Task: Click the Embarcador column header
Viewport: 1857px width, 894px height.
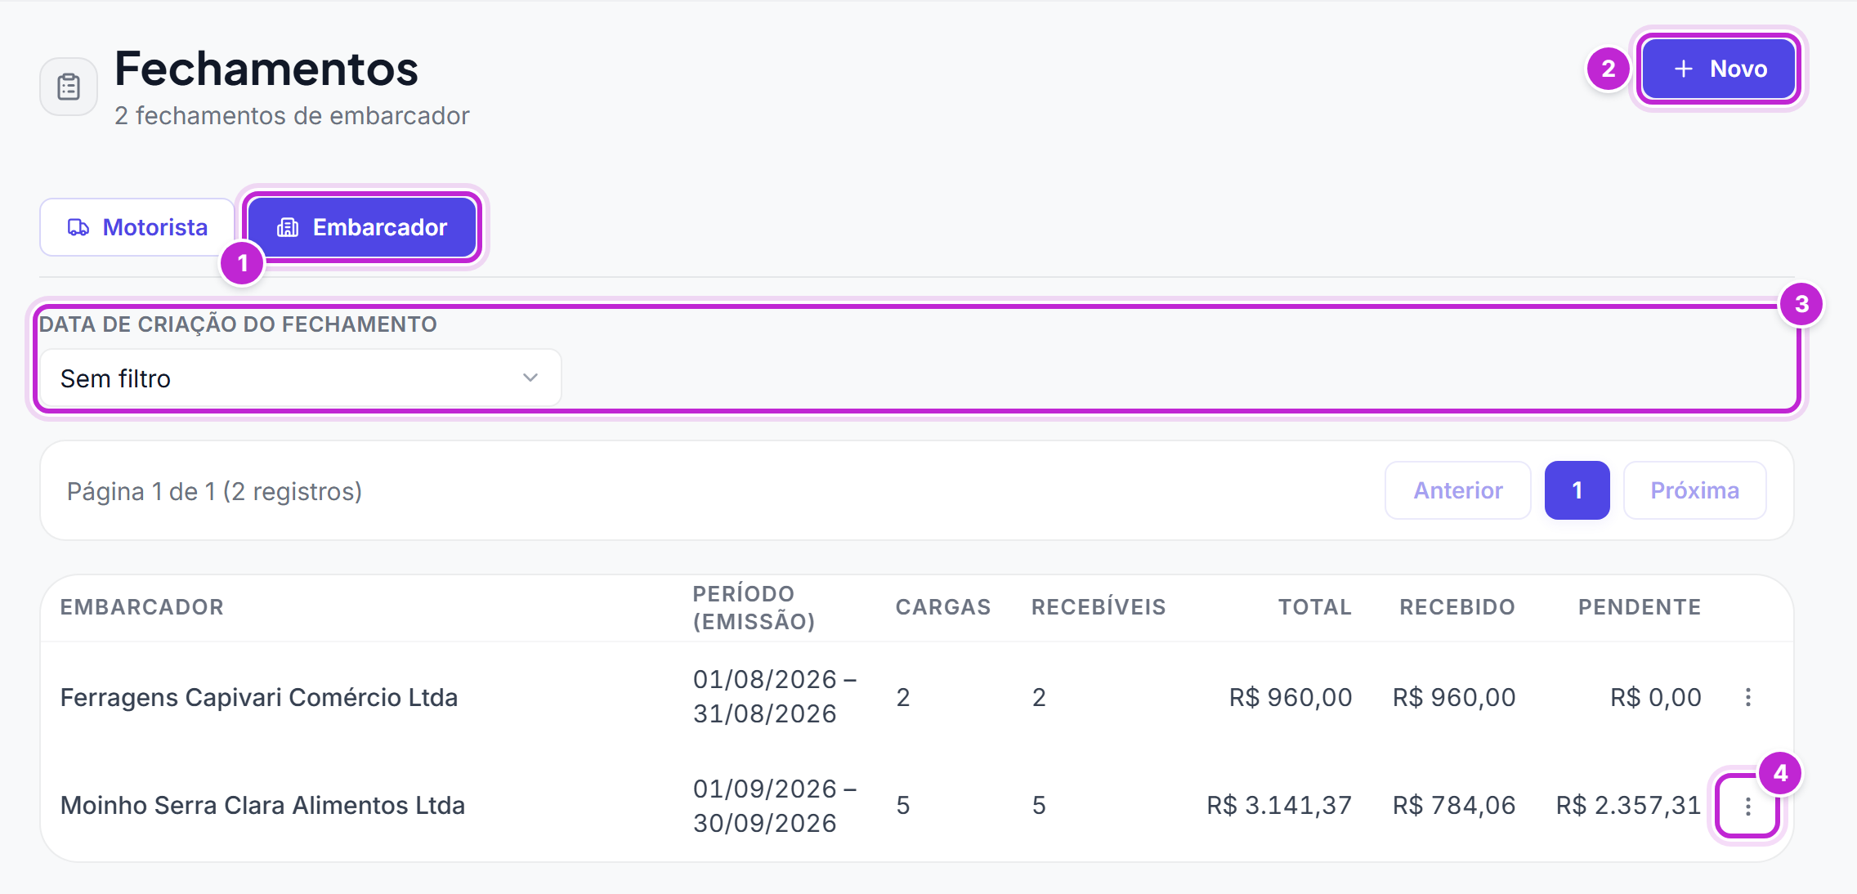Action: click(142, 607)
